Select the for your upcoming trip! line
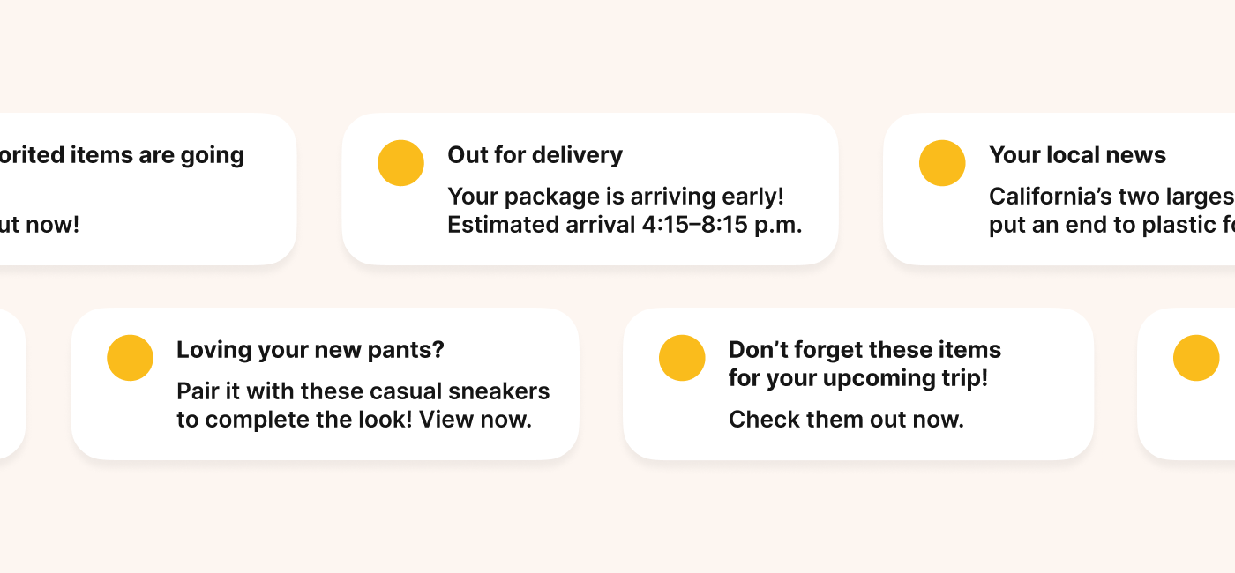 [x=857, y=378]
